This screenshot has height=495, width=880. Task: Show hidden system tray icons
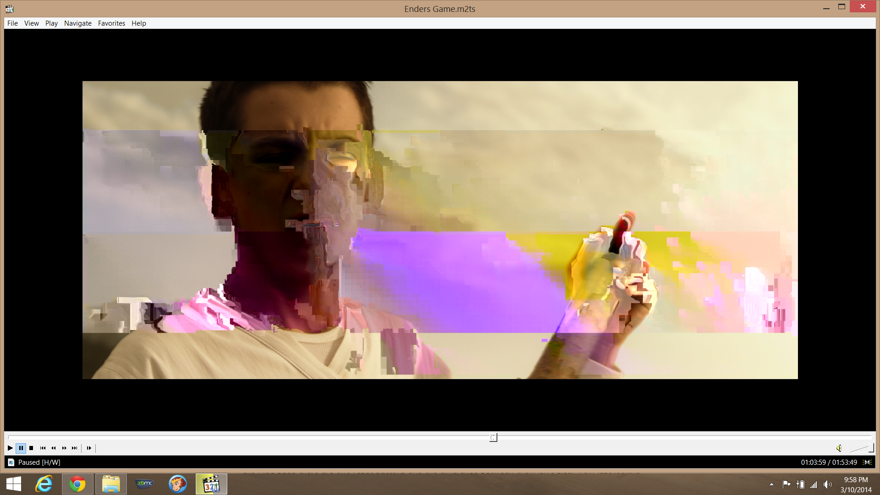click(771, 484)
